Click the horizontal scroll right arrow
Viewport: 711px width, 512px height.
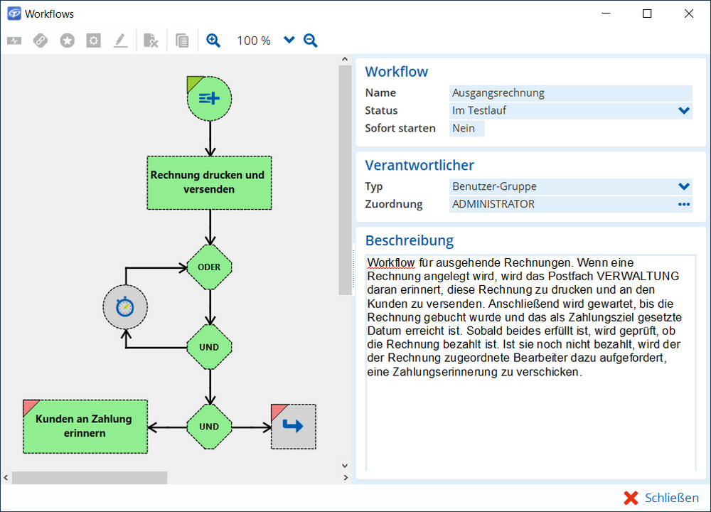(x=346, y=478)
